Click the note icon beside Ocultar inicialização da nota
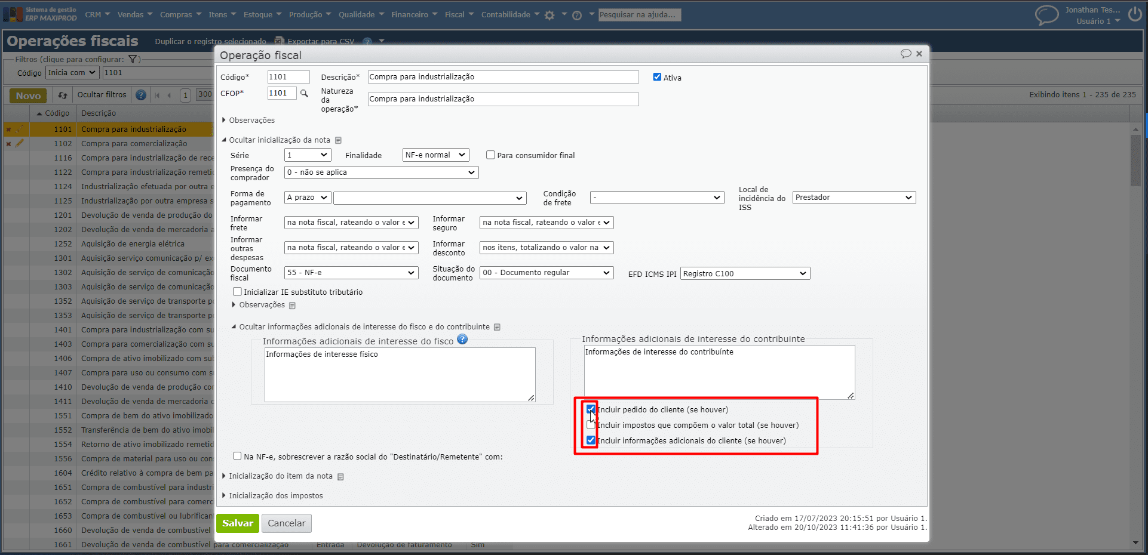This screenshot has width=1148, height=555. (338, 140)
